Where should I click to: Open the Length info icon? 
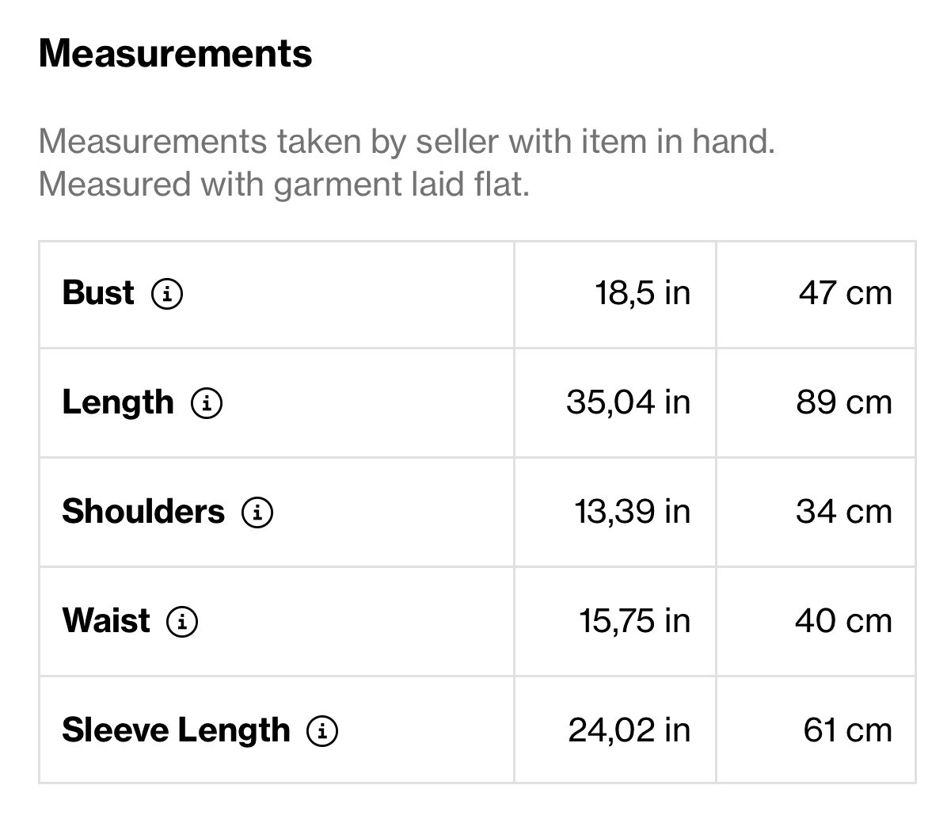click(206, 403)
